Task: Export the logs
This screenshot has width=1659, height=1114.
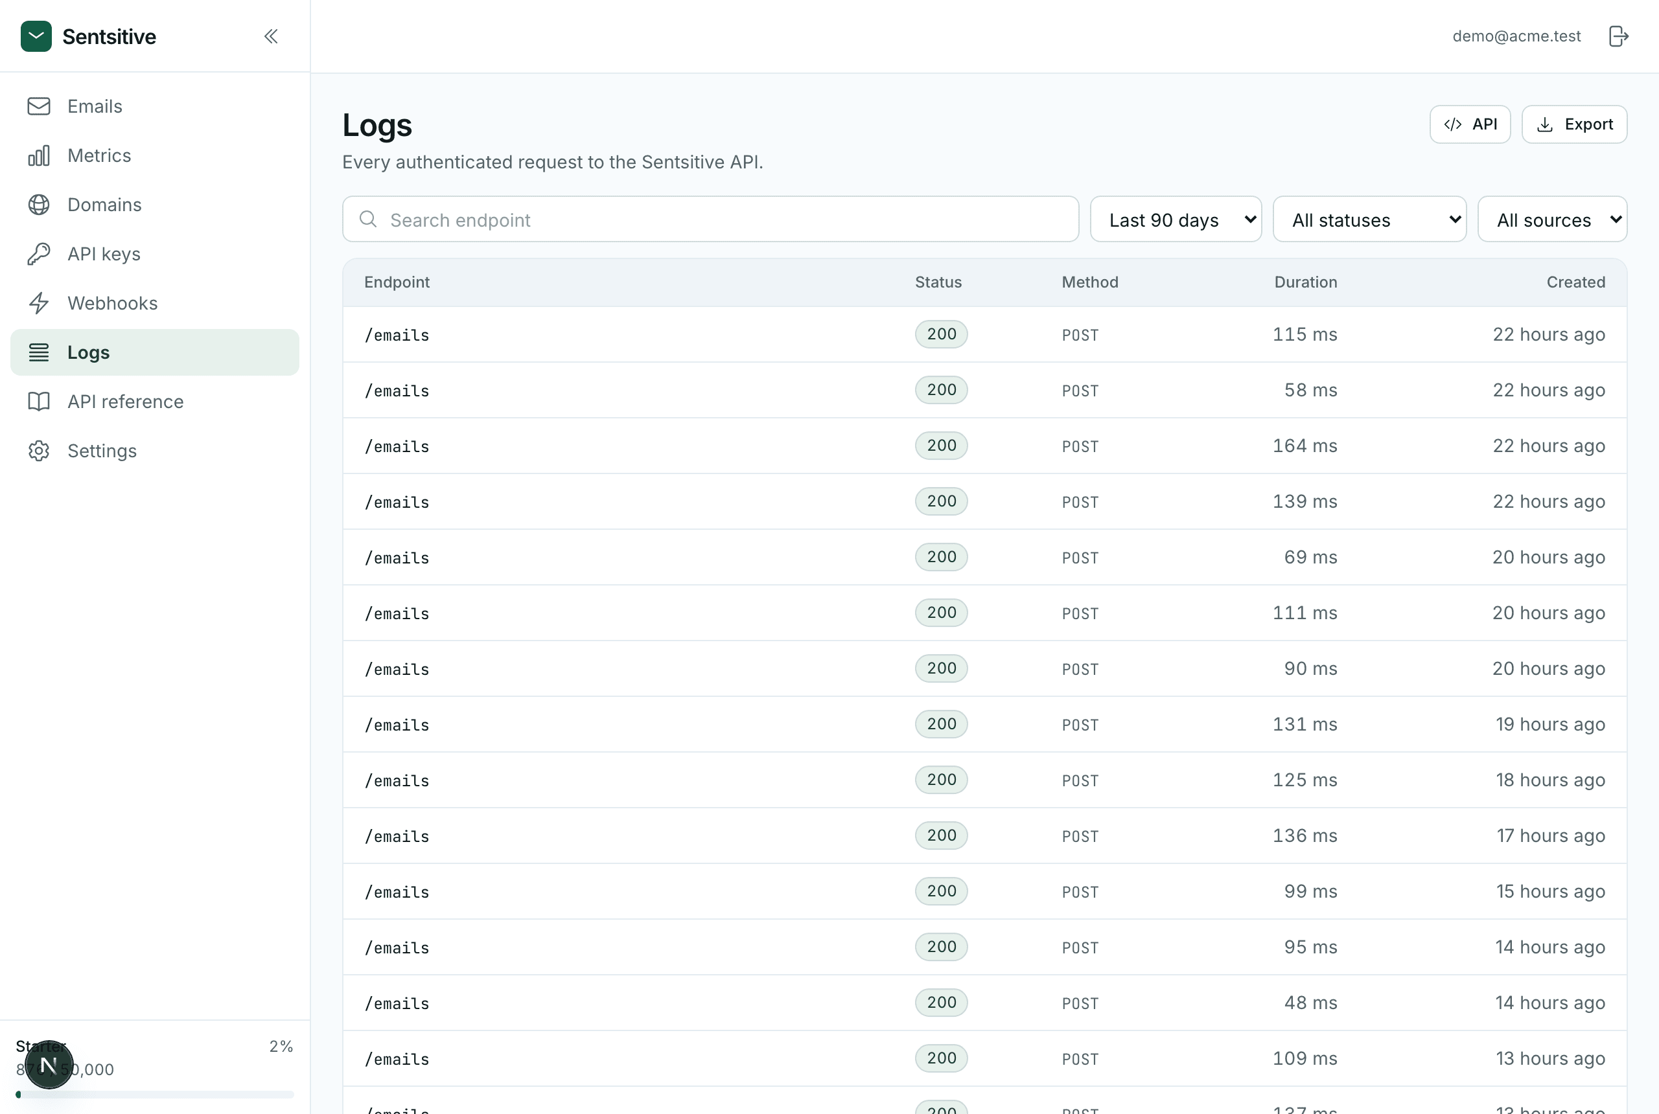Action: pos(1573,124)
